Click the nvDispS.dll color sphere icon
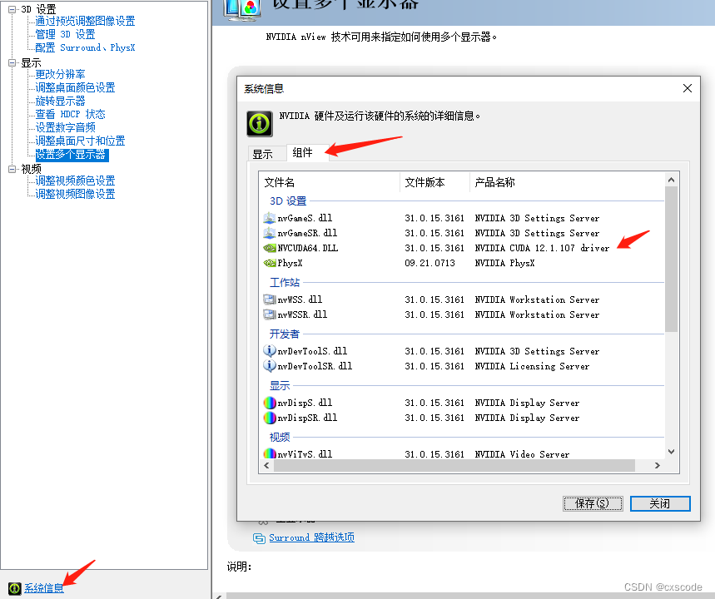Viewport: 715px width, 599px height. coord(270,403)
